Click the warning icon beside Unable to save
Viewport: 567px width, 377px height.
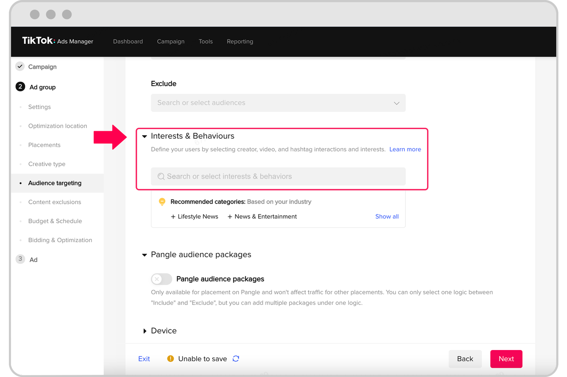[170, 358]
